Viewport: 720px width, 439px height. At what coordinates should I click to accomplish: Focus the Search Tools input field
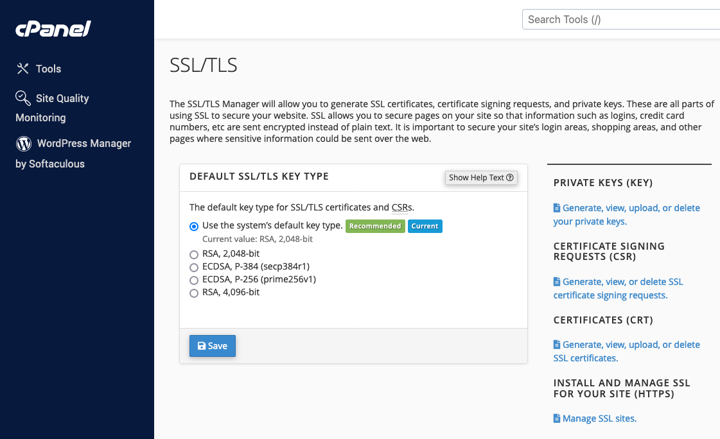pyautogui.click(x=621, y=19)
